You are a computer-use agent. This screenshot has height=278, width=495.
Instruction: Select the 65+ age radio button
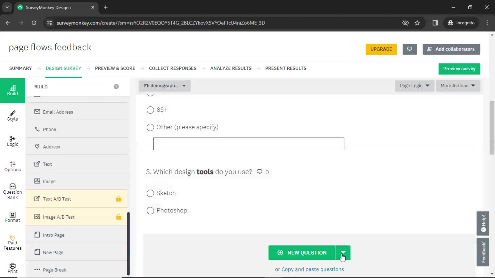pos(150,110)
